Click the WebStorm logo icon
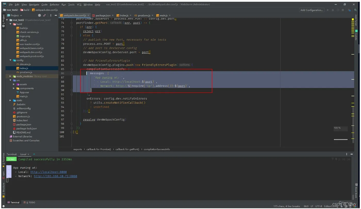The image size is (361, 209). click(x=5, y=4)
